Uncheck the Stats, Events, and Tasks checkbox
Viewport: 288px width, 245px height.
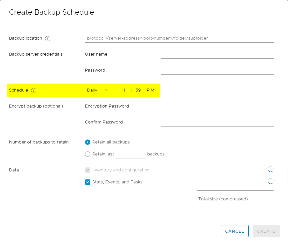click(x=88, y=182)
